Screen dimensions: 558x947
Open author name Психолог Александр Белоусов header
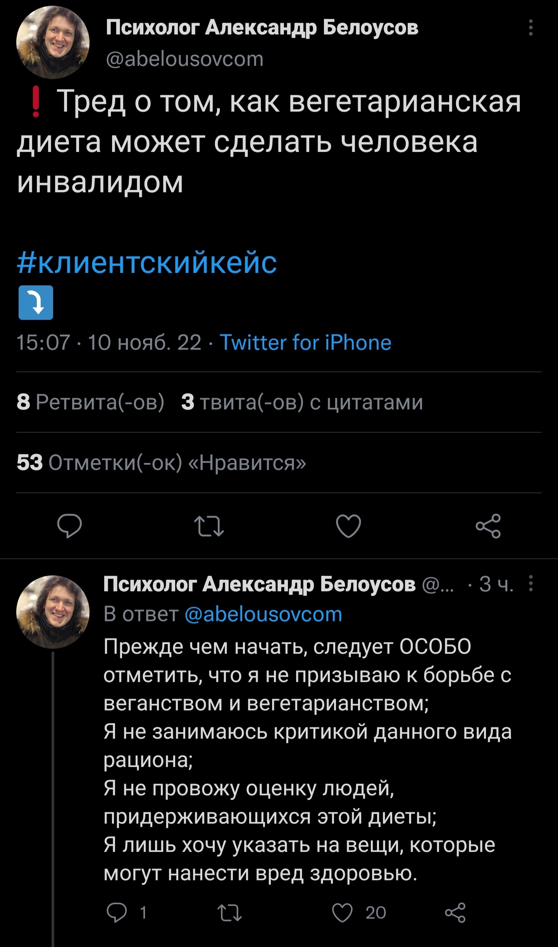point(262,28)
